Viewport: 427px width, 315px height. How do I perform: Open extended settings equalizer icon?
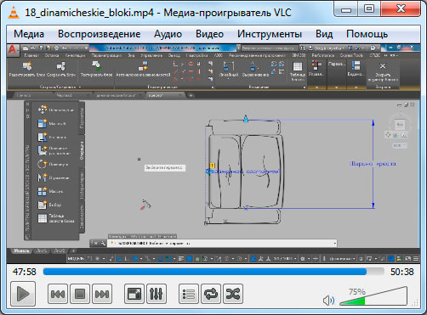coord(157,294)
